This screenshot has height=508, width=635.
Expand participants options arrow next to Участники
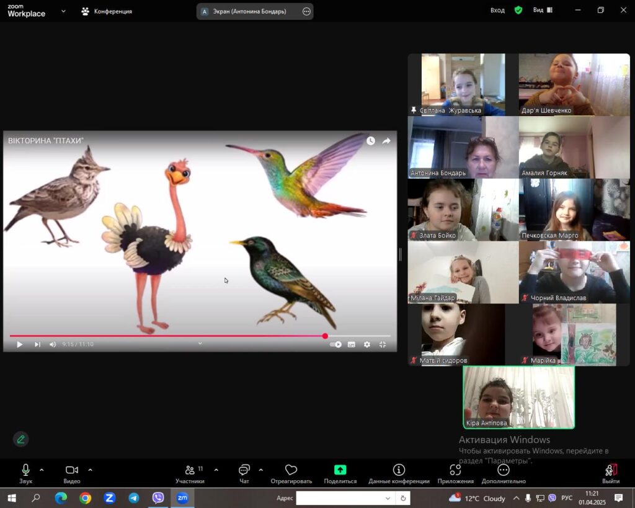[216, 470]
